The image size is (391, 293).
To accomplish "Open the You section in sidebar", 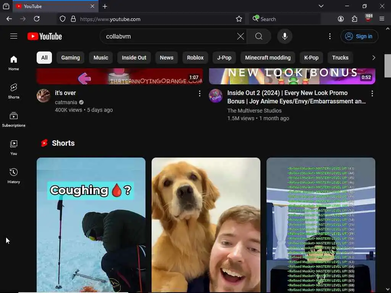I will click(14, 148).
